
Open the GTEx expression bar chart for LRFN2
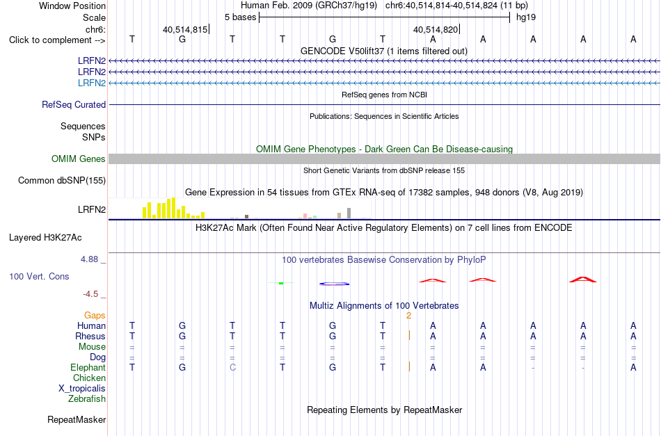pos(240,208)
